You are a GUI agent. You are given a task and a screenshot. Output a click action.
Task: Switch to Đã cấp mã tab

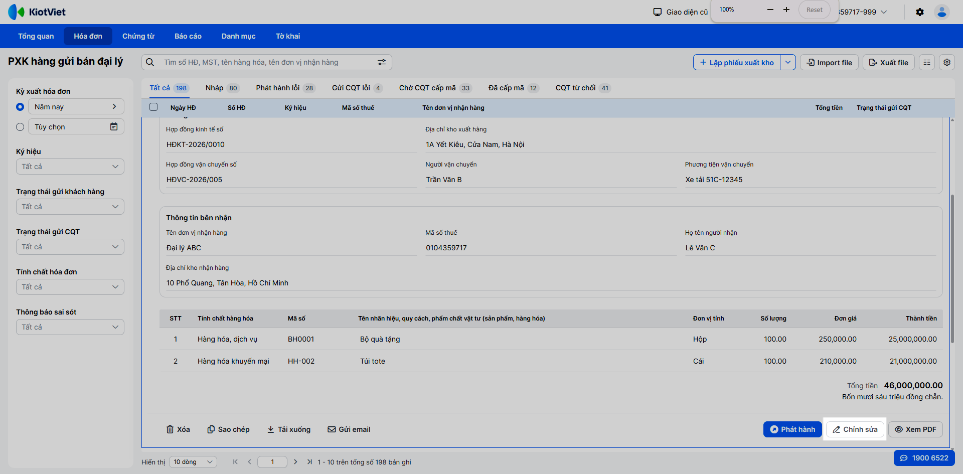point(513,88)
